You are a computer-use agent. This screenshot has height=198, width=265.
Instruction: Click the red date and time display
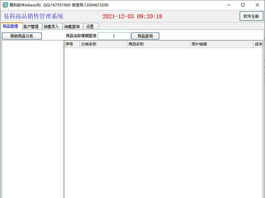coord(132,16)
